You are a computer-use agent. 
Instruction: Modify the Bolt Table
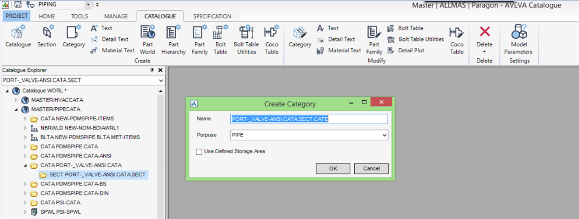click(405, 28)
